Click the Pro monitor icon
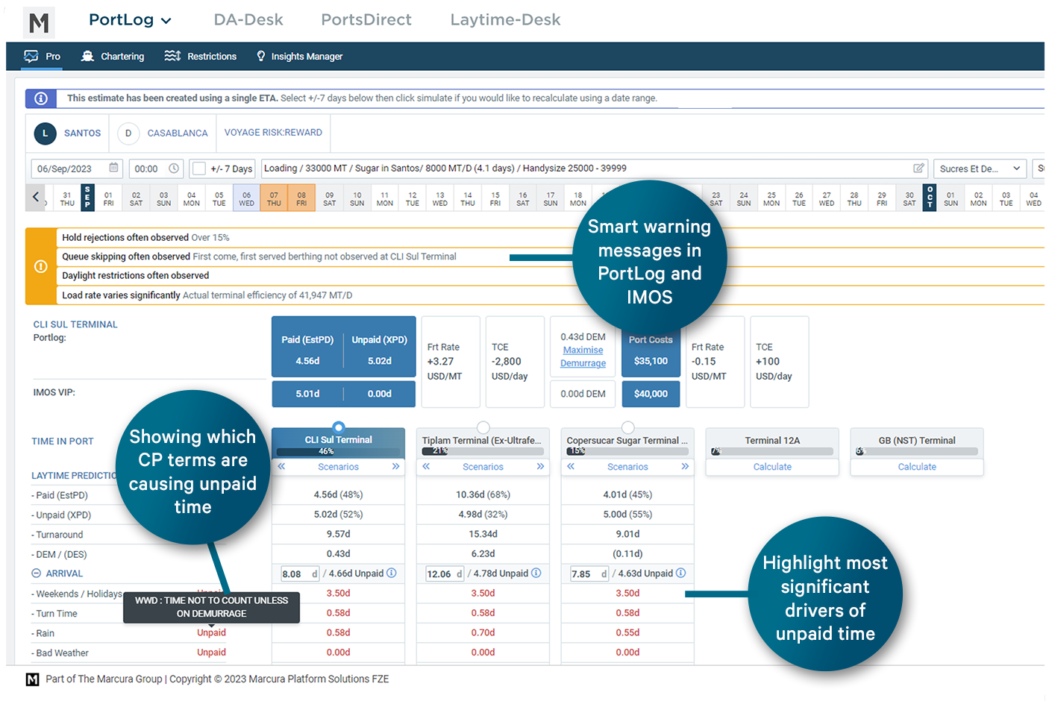This screenshot has height=701, width=1049. point(31,56)
